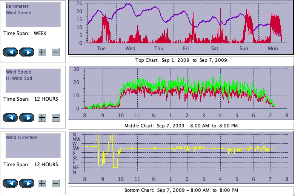Image resolution: width=295 pixels, height=196 pixels.
Task: Select Wind Direction in the bottom list
Action: (x=22, y=138)
